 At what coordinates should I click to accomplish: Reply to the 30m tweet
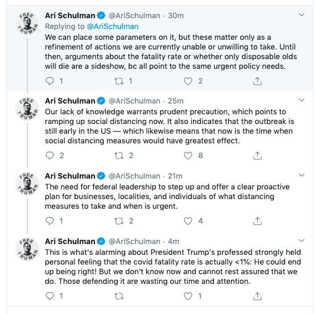coord(50,81)
